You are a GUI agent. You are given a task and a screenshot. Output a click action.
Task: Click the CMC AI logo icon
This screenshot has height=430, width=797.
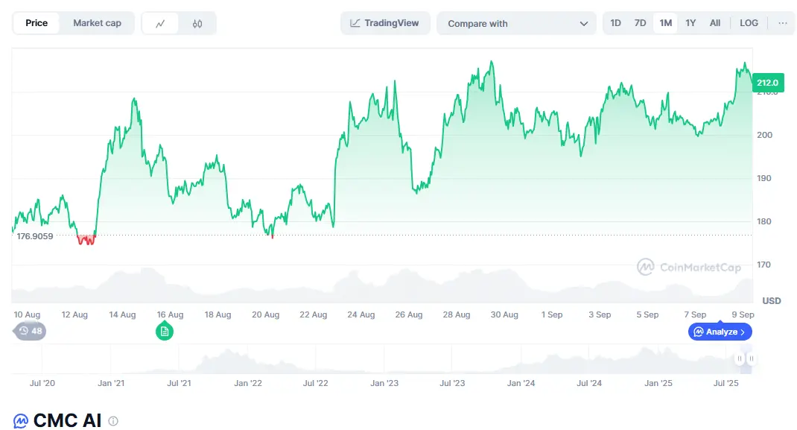(21, 421)
